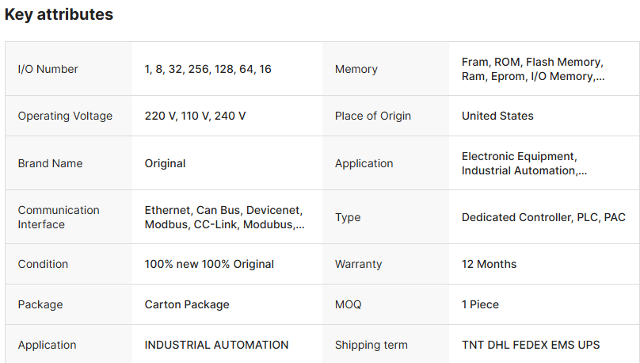Viewport: 640px width, 363px height.
Task: Click the Dedicated Controller, PLC, PAC value
Action: pyautogui.click(x=543, y=217)
